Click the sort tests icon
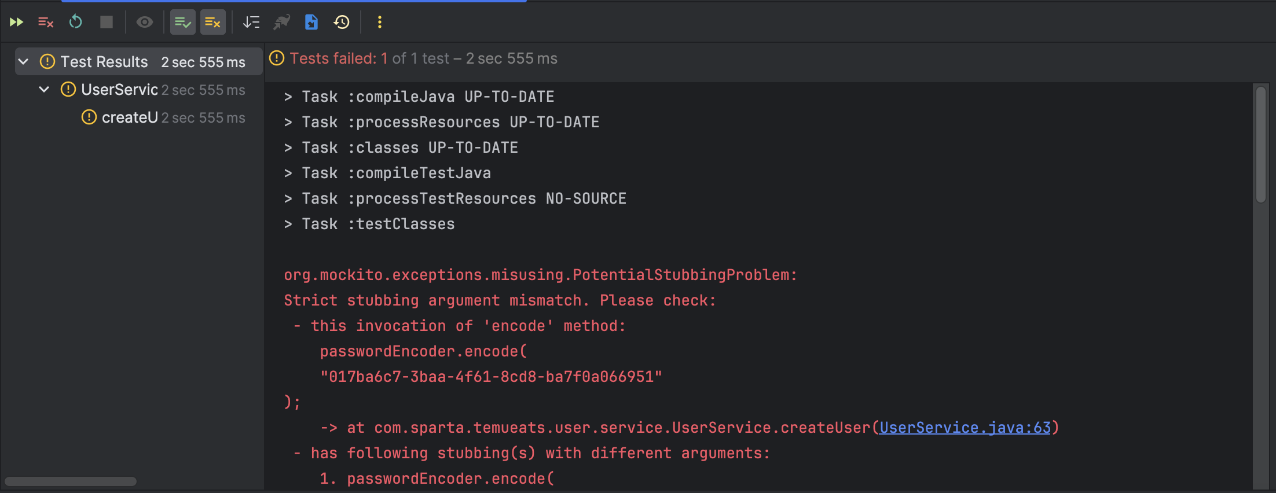This screenshot has width=1276, height=493. pos(251,23)
